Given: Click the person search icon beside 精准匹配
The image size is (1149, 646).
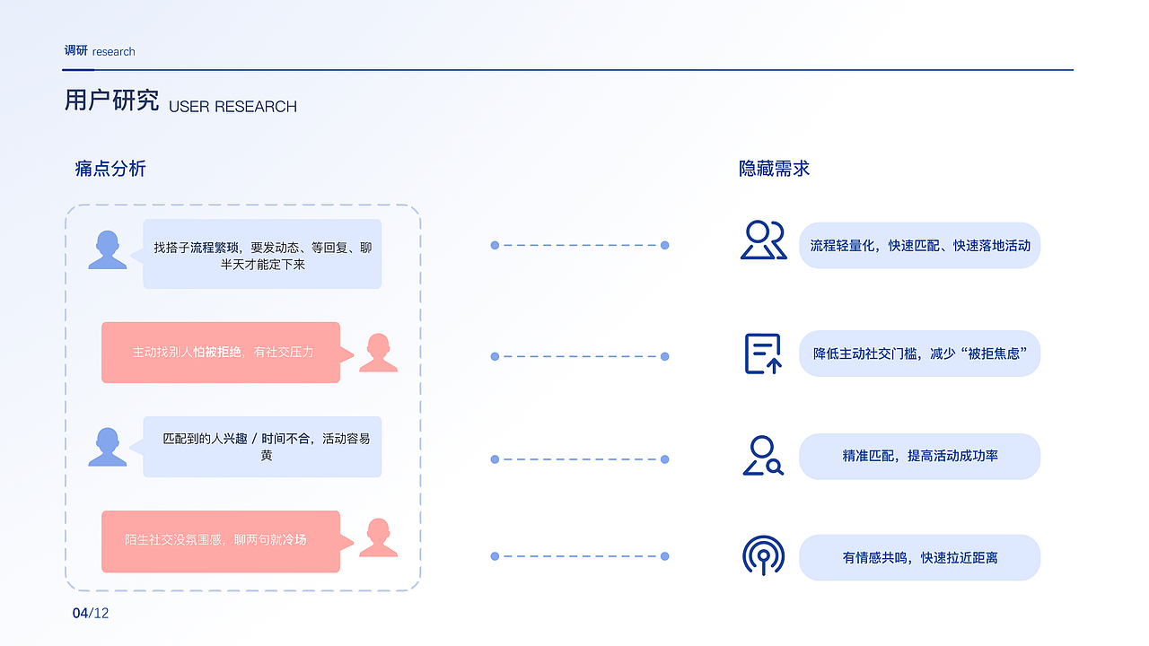Looking at the screenshot, I should point(763,456).
